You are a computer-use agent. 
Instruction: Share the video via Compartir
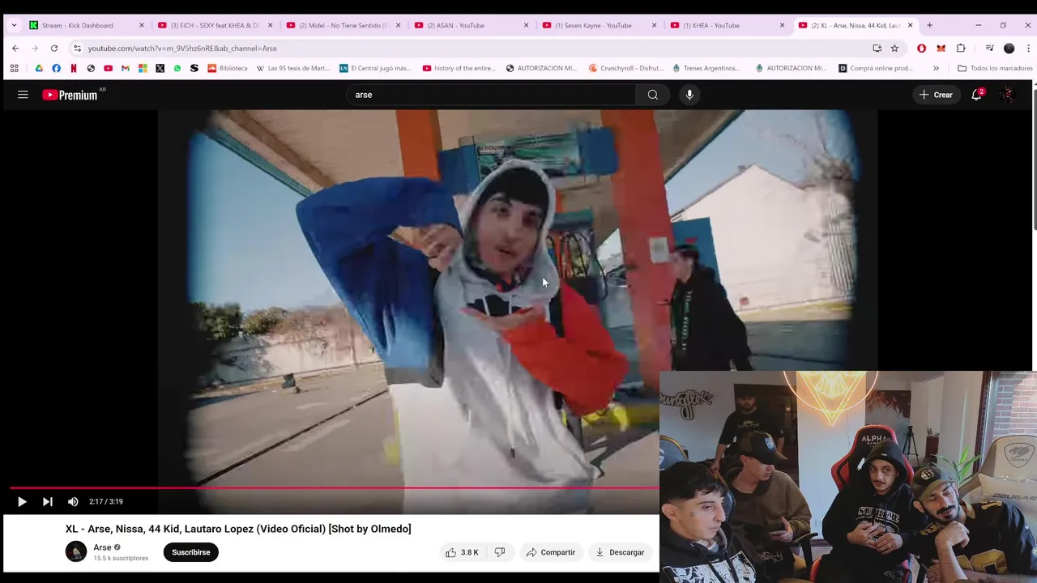(x=550, y=552)
